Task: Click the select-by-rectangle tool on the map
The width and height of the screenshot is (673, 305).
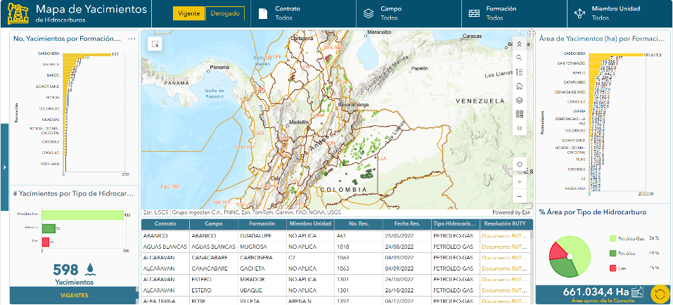Action: point(154,44)
